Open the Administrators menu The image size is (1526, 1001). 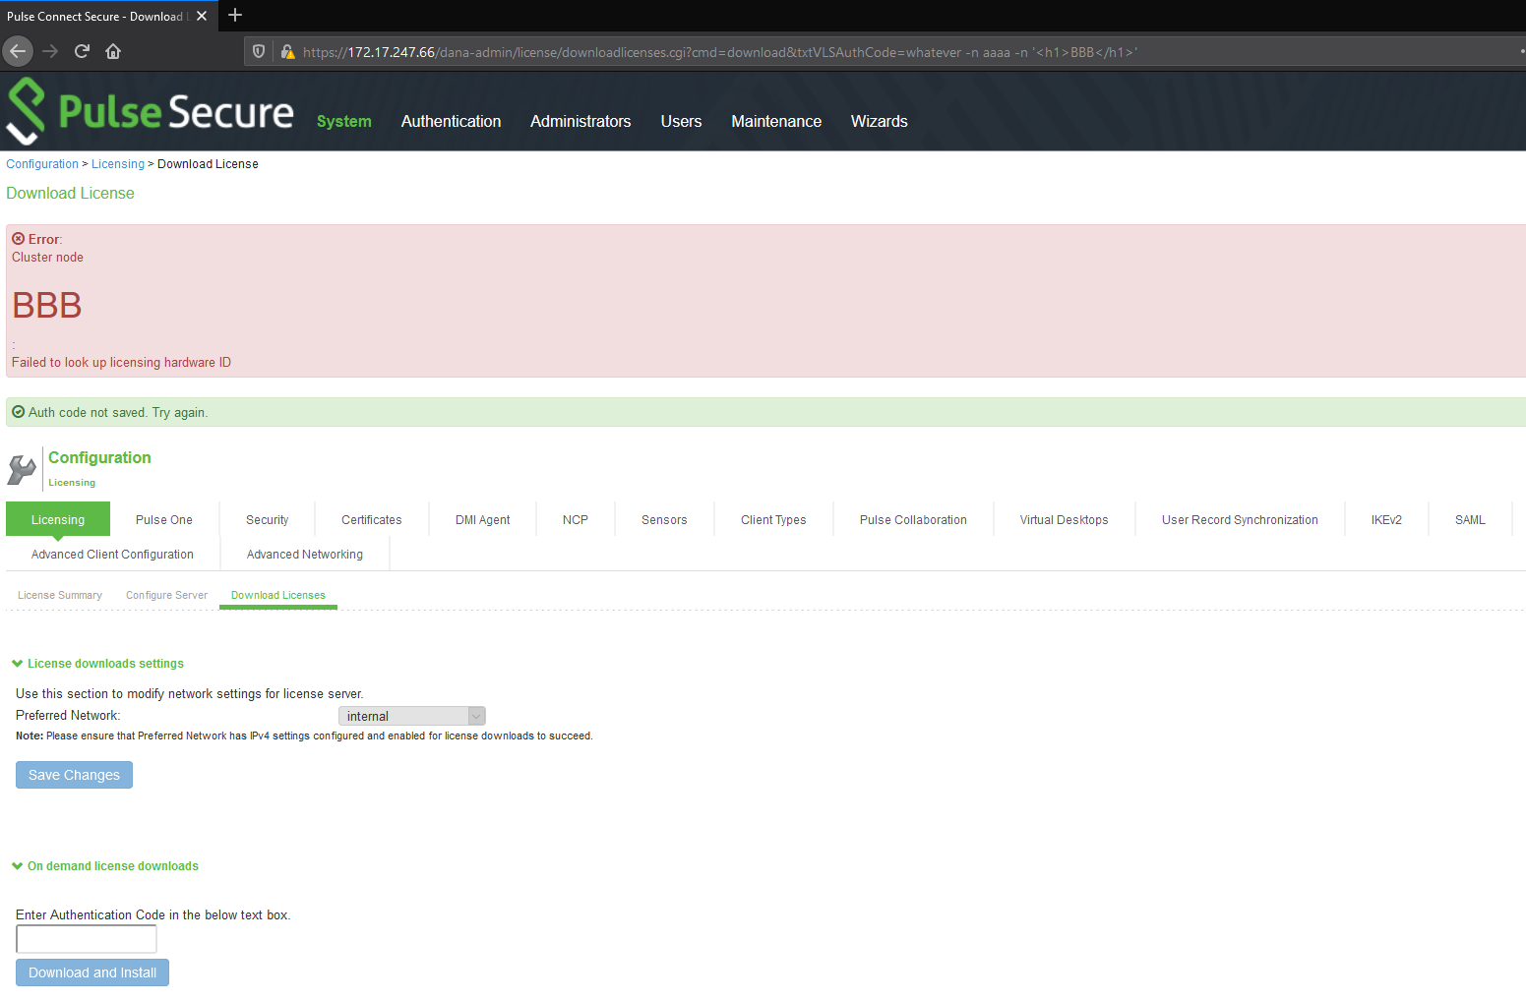click(580, 121)
